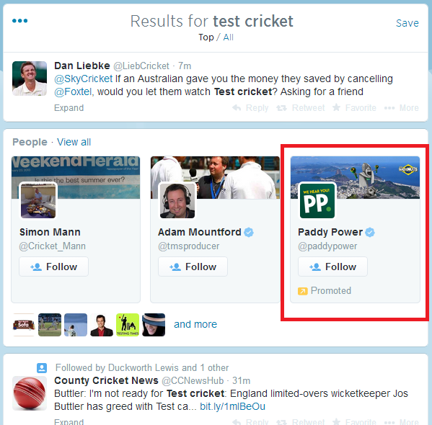The width and height of the screenshot is (432, 425).
Task: Retweet Dan Liebke's tweet
Action: pyautogui.click(x=281, y=108)
